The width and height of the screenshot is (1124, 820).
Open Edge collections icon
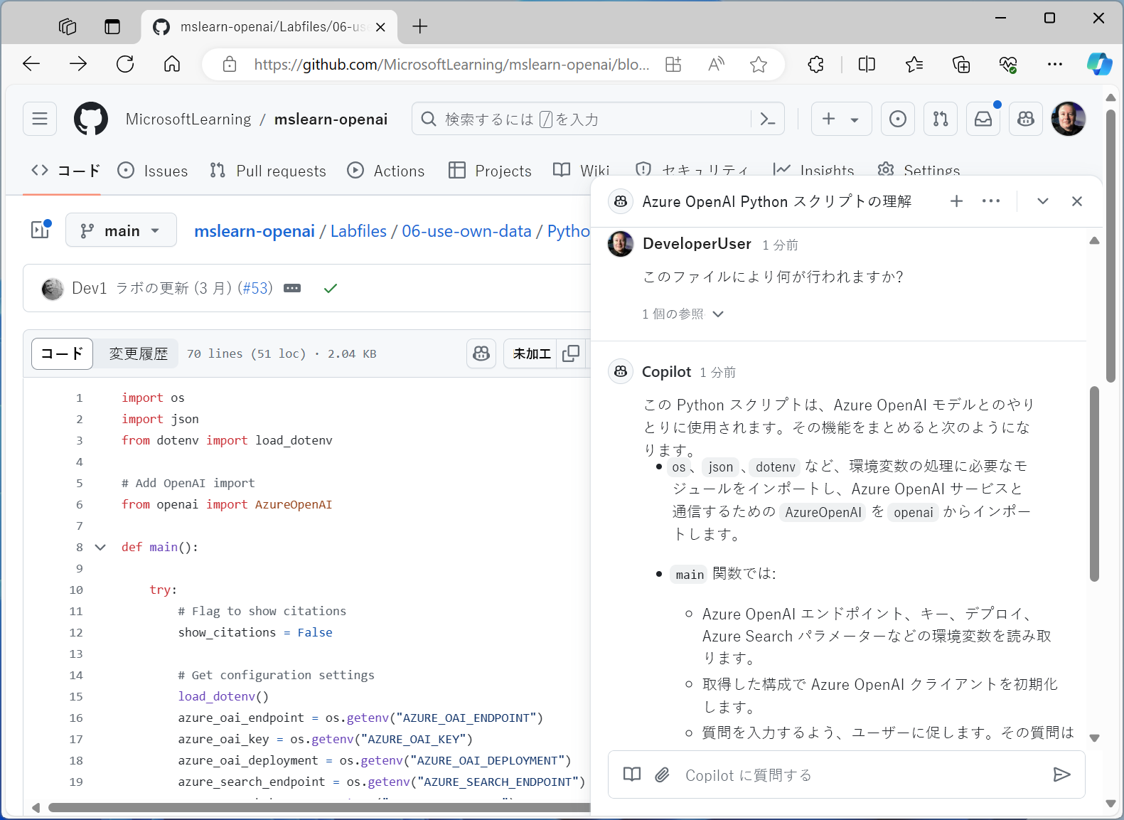[x=961, y=65]
